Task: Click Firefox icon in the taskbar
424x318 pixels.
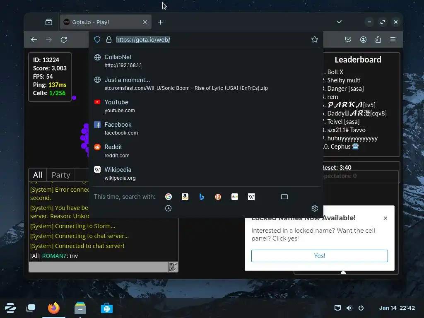Action: click(54, 308)
